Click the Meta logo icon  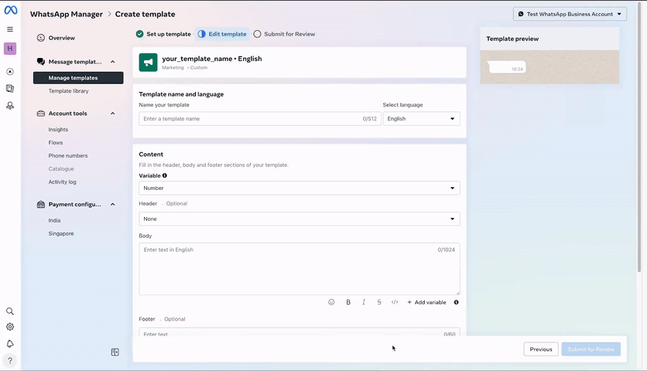10,10
